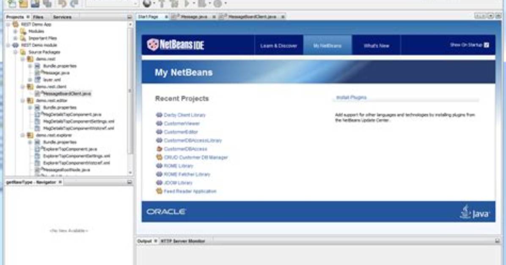
Task: Open recent project ROME Fetcher Library
Action: [x=187, y=174]
